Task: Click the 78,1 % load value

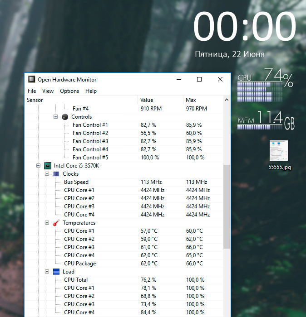Action: pyautogui.click(x=148, y=288)
